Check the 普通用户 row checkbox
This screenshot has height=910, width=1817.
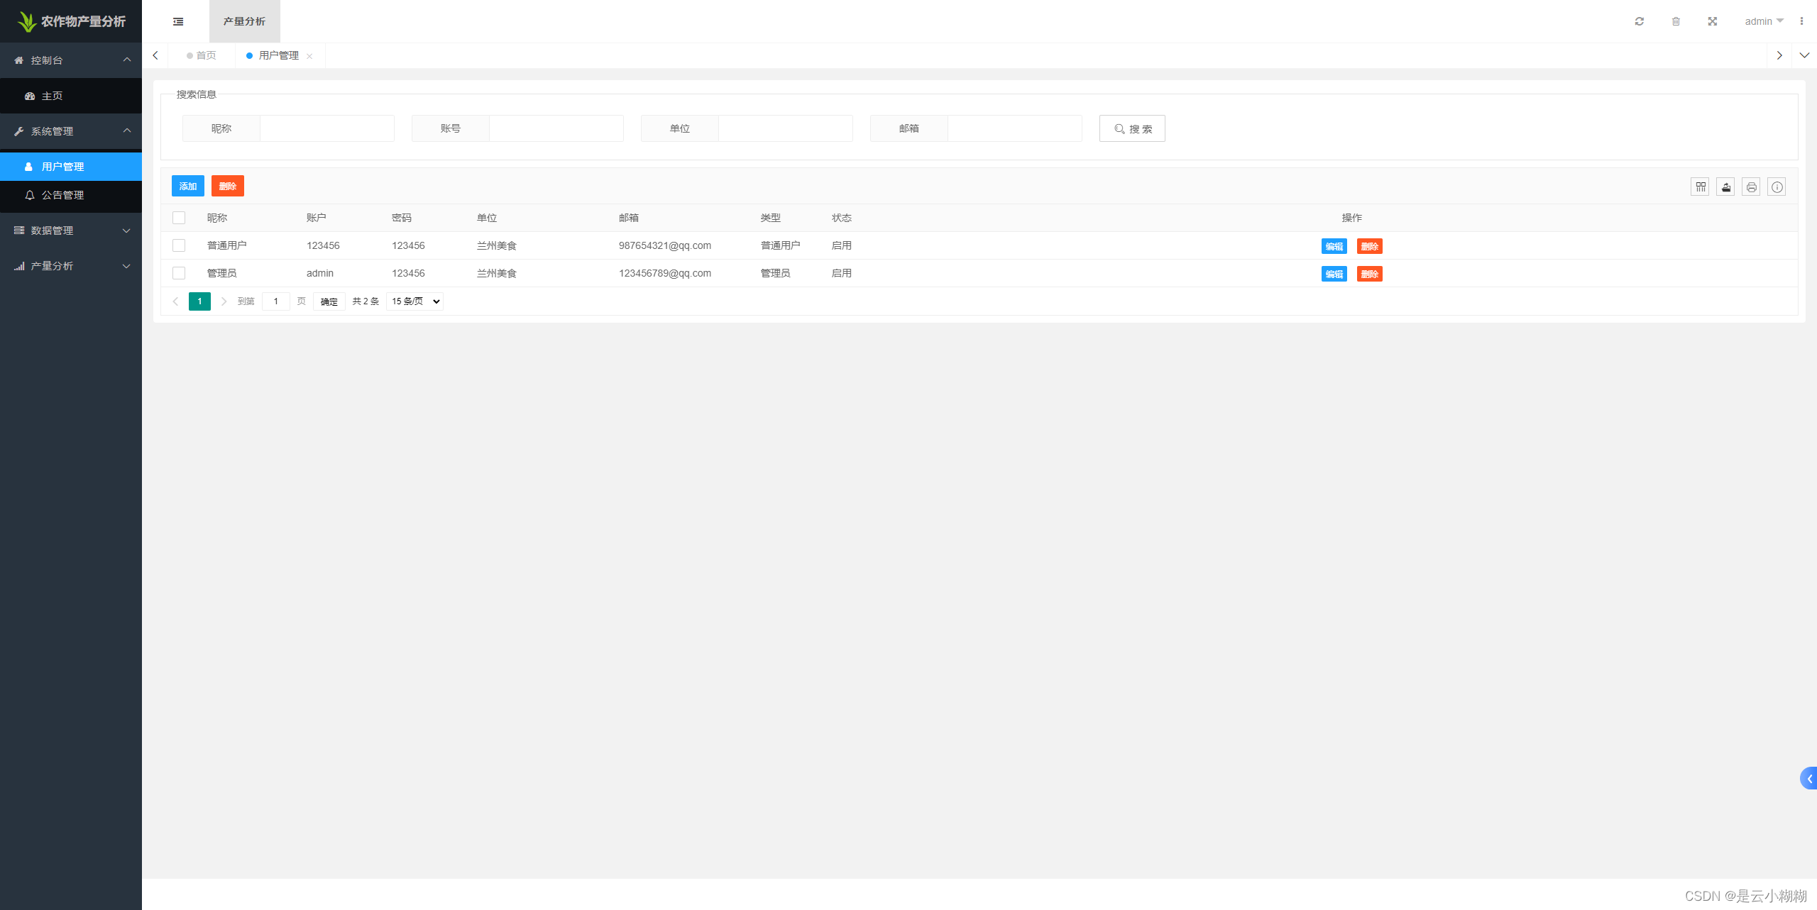pyautogui.click(x=179, y=245)
